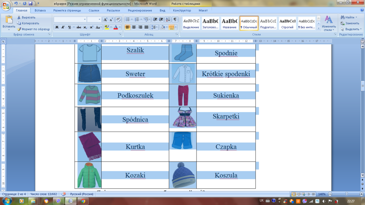
Task: Expand the font color dropdown arrow
Action: coord(120,27)
